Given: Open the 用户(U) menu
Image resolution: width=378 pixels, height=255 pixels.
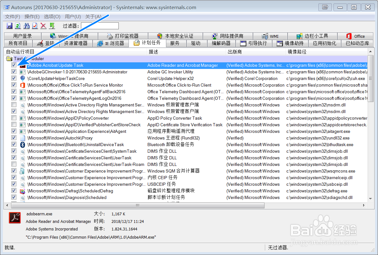Looking at the screenshot, I should coord(73,17).
